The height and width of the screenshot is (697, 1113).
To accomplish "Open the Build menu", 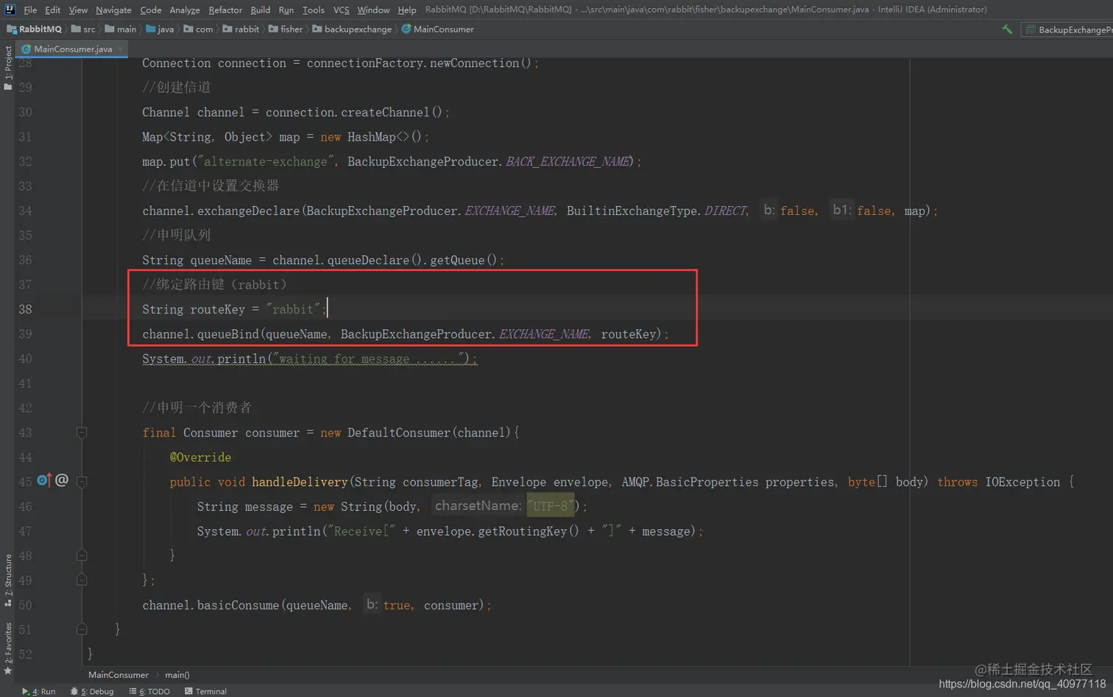I will tap(261, 10).
